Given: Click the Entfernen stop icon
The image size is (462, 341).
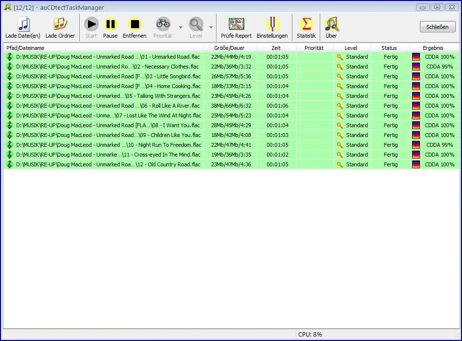Looking at the screenshot, I should pos(134,24).
